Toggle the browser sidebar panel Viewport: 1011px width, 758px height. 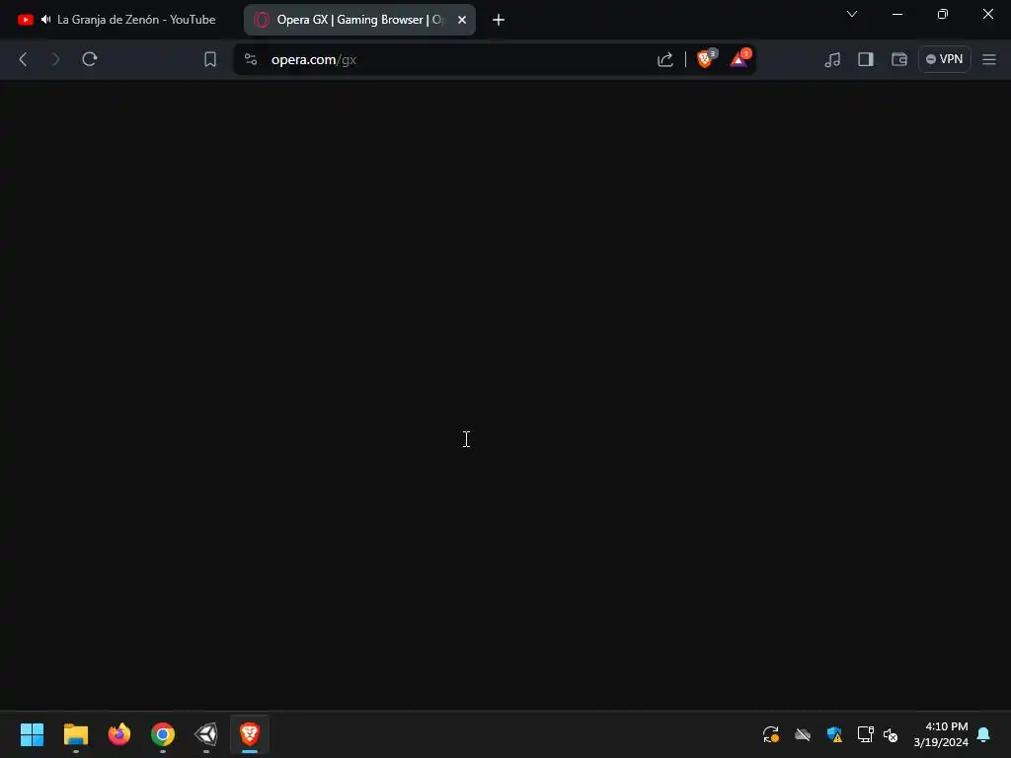tap(866, 59)
